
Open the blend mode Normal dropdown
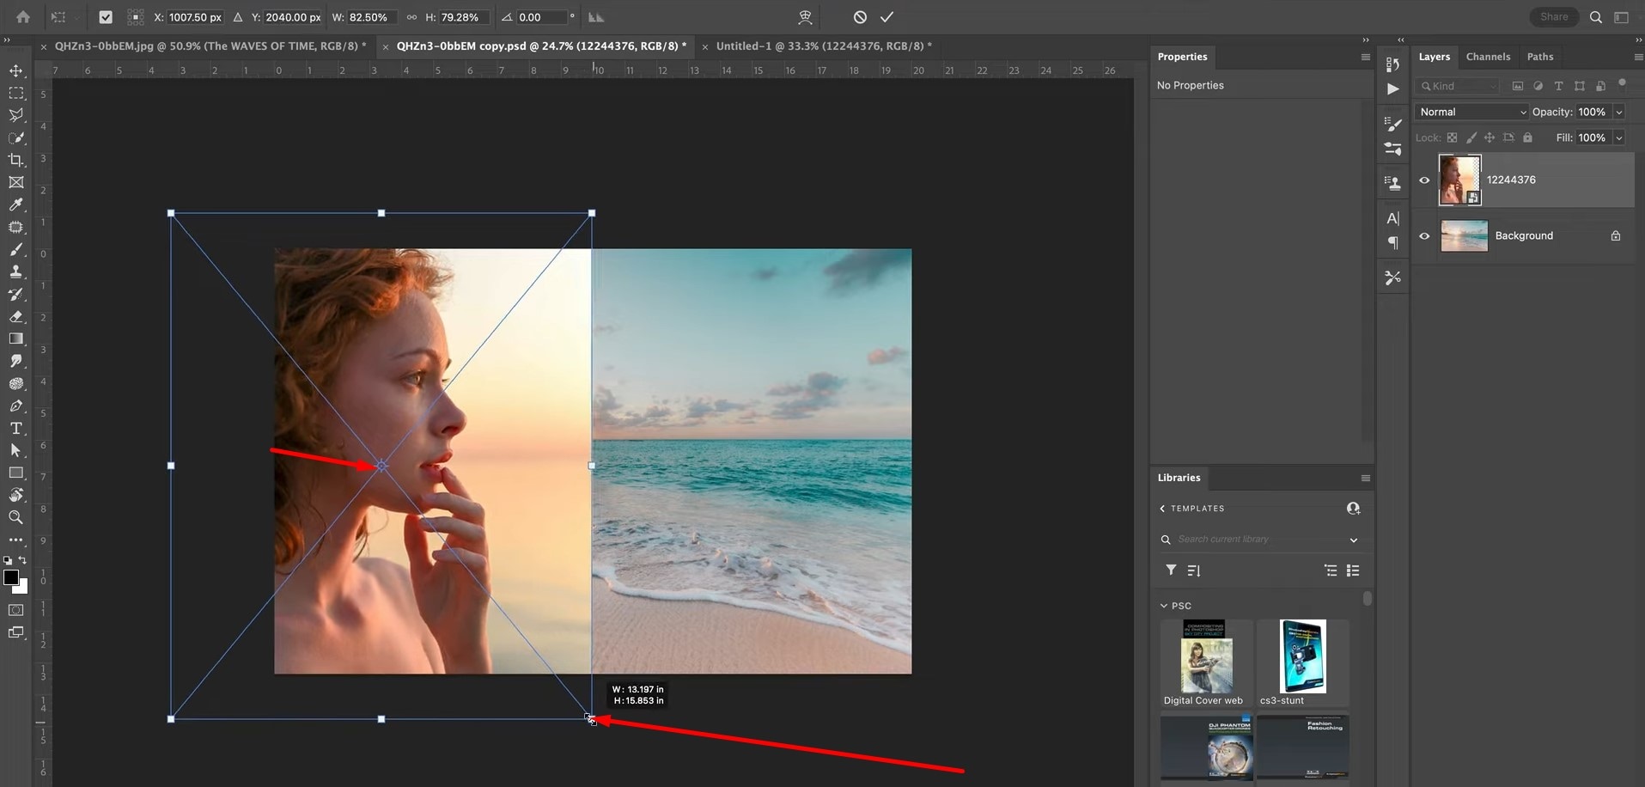coord(1472,112)
